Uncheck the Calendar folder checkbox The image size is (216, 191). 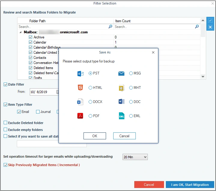tap(30, 42)
